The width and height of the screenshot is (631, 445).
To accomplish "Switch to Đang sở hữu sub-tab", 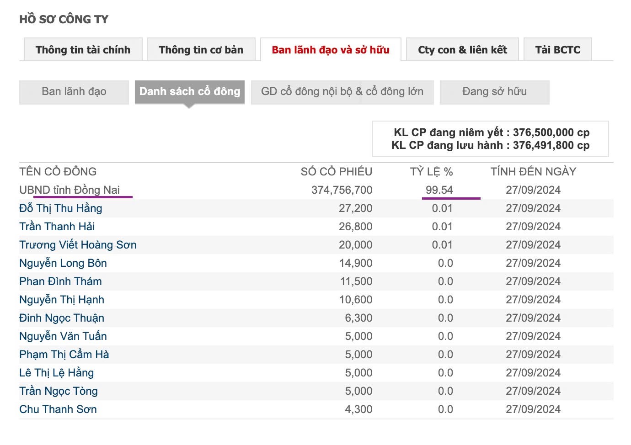I will tap(494, 92).
